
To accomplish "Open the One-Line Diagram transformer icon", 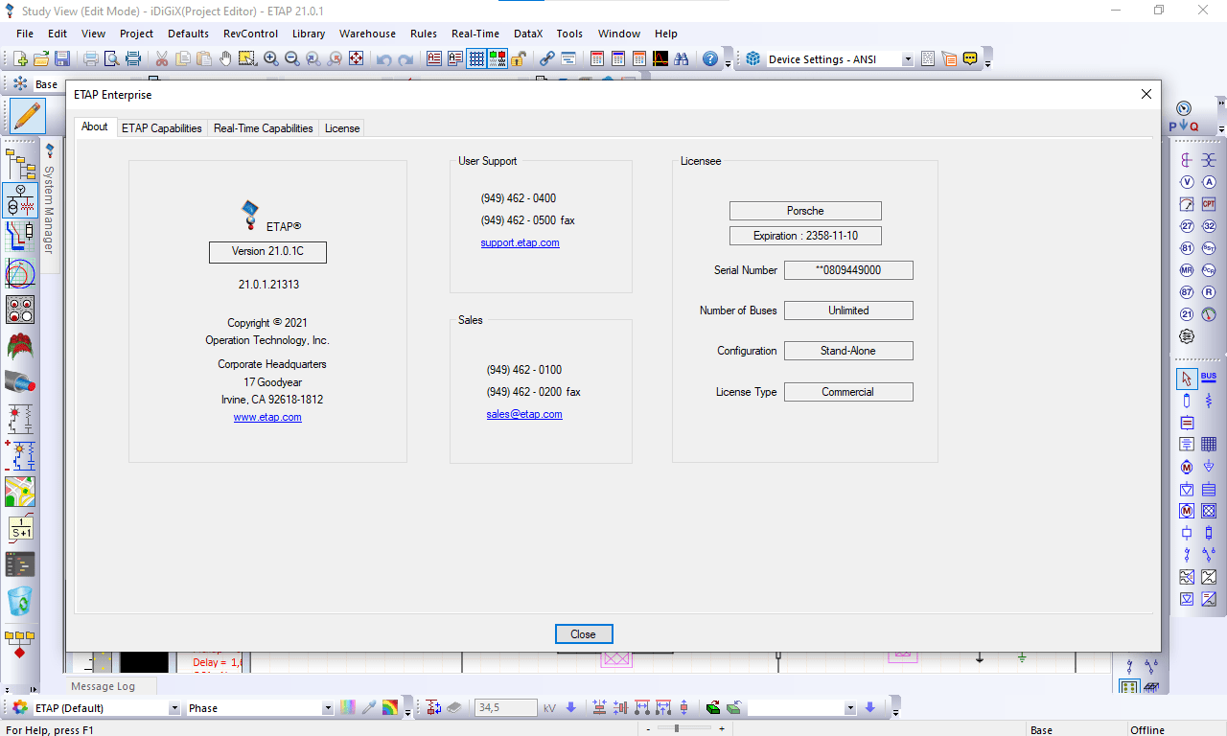I will click(21, 201).
